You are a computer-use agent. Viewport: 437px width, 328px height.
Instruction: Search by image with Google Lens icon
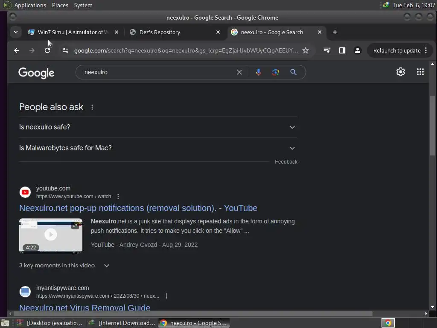coord(275,72)
